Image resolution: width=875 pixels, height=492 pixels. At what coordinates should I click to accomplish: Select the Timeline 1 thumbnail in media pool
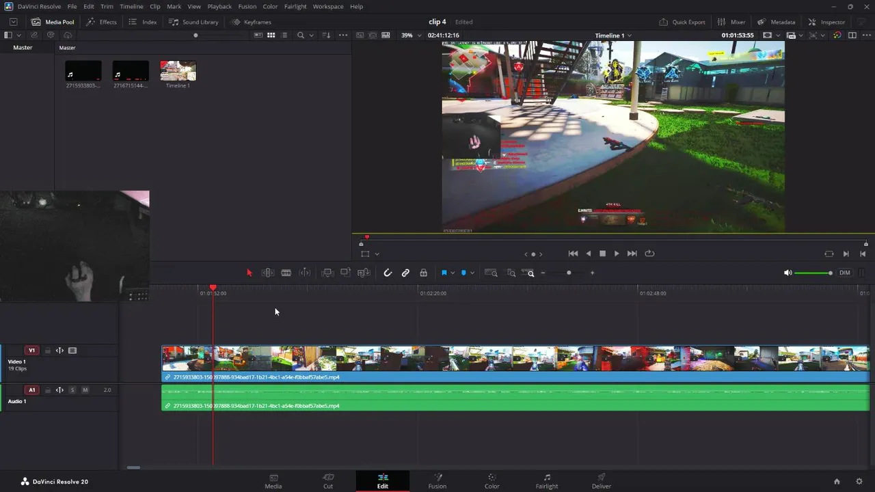click(x=178, y=70)
